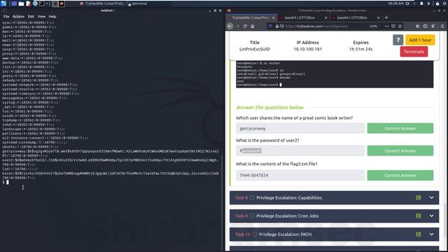Open the File menu in terminal
This screenshot has width=448, height=252.
pos(6,17)
